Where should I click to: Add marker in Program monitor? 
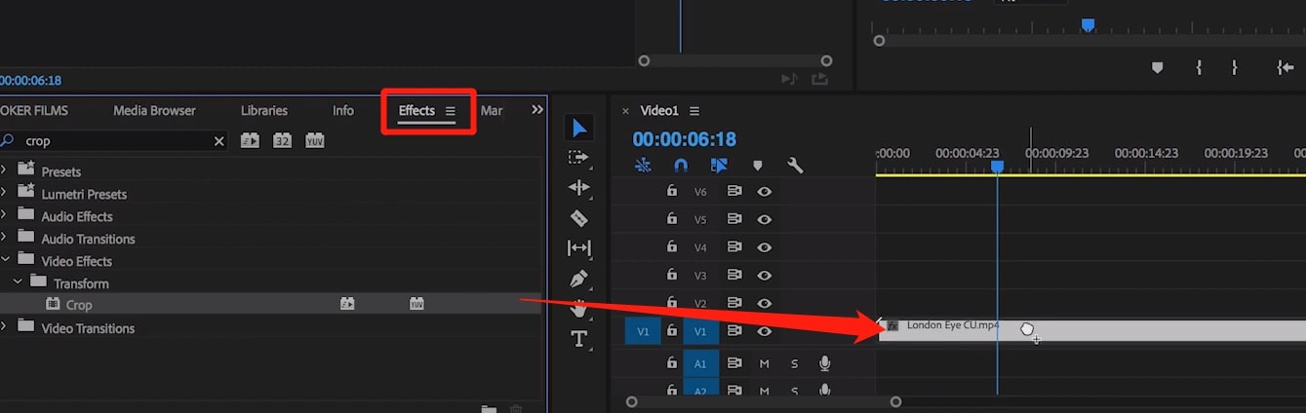coord(1158,67)
